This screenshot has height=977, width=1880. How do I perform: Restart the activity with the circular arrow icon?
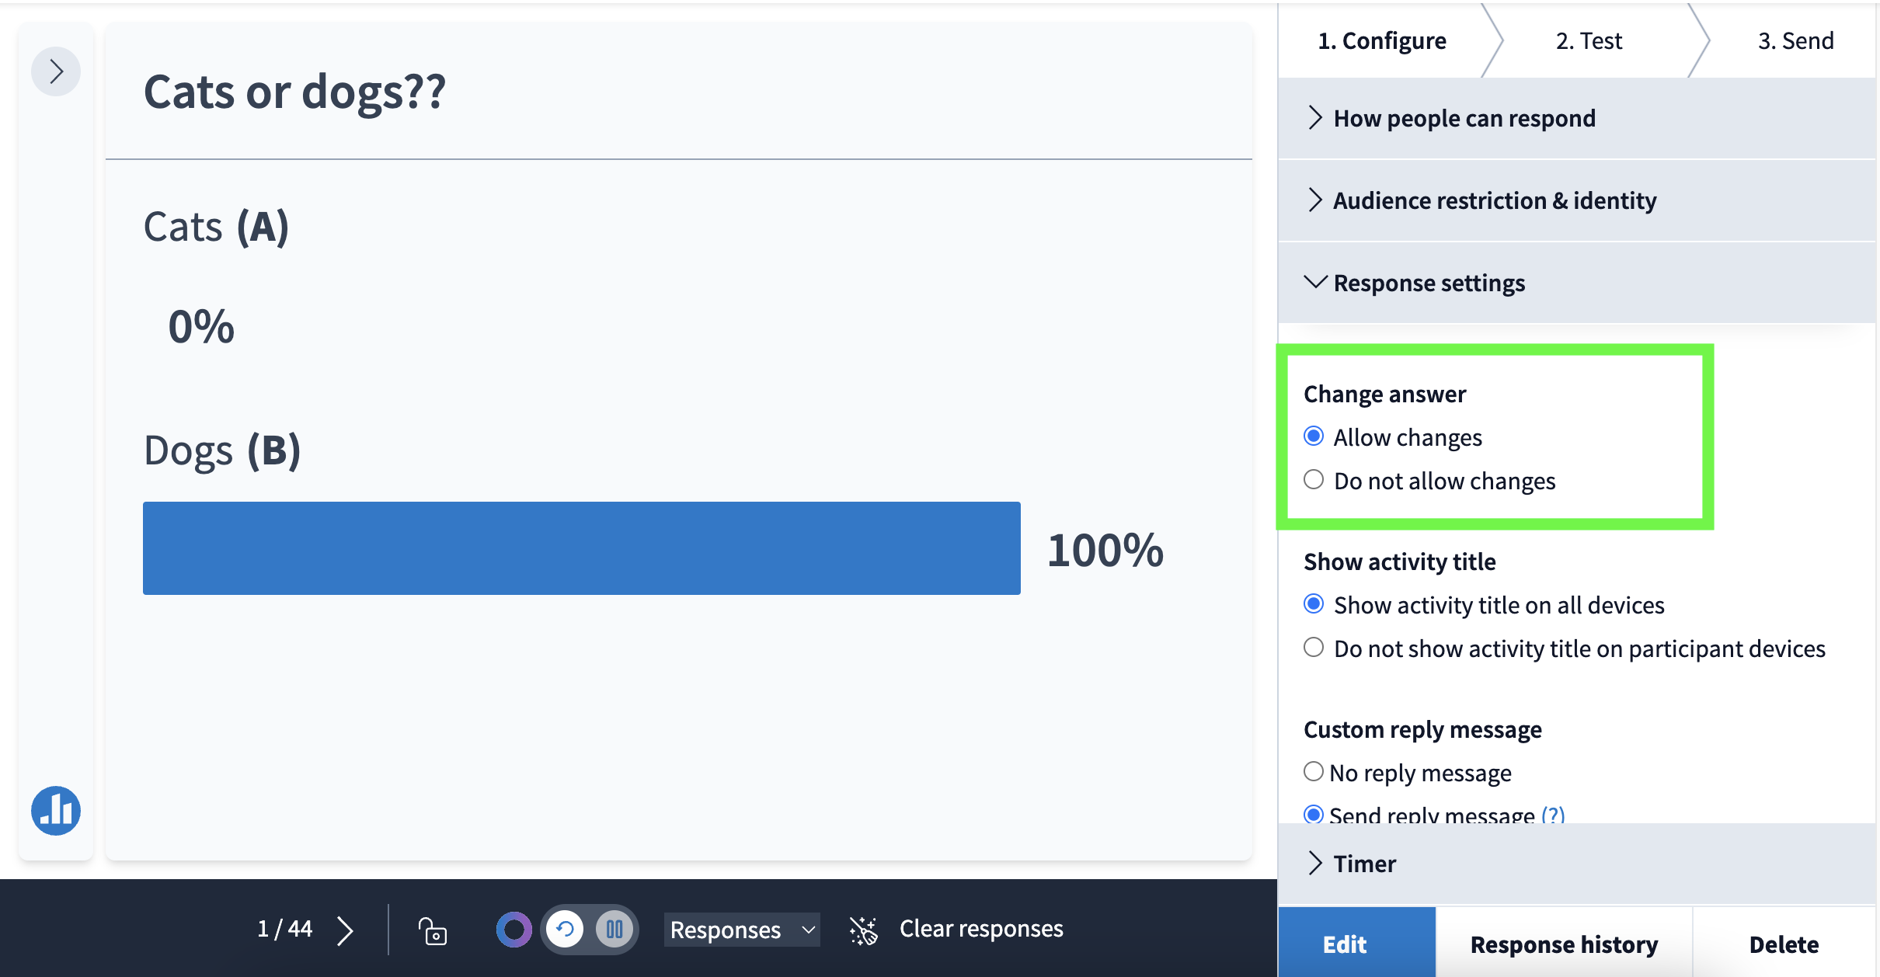(565, 929)
